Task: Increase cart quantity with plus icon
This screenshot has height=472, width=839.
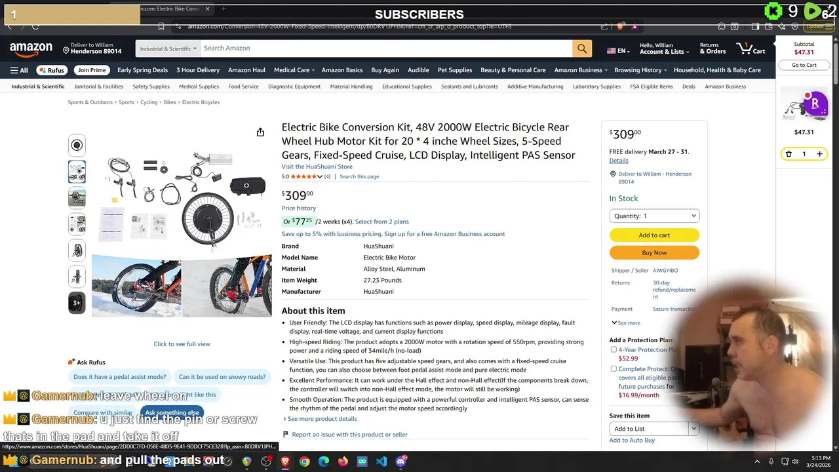Action: click(819, 154)
